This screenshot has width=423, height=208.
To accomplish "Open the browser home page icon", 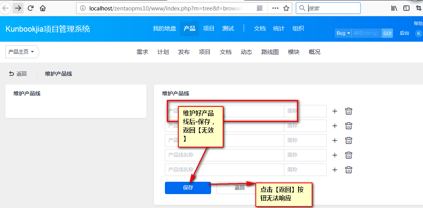I will 43,8.
